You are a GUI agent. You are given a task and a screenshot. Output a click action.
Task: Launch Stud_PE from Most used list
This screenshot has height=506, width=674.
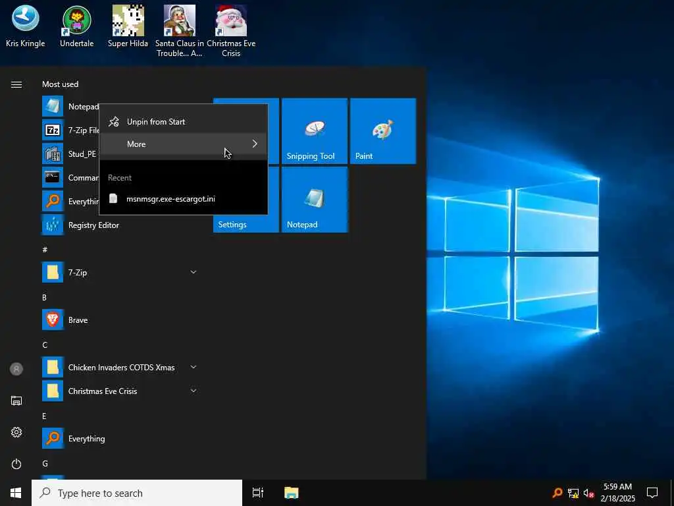point(70,154)
